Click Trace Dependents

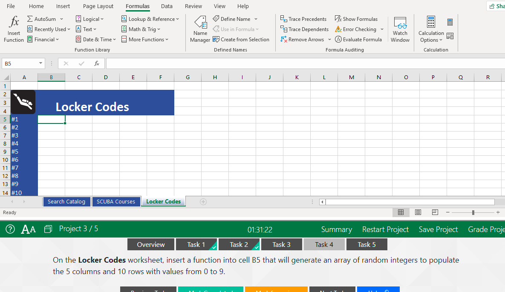[304, 29]
